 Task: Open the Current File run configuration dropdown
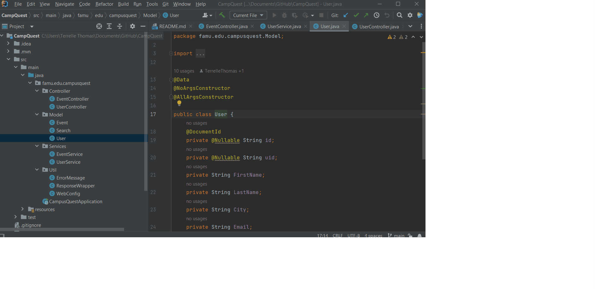coord(248,15)
